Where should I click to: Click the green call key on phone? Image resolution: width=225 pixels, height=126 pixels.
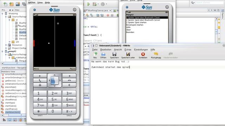click(x=40, y=80)
